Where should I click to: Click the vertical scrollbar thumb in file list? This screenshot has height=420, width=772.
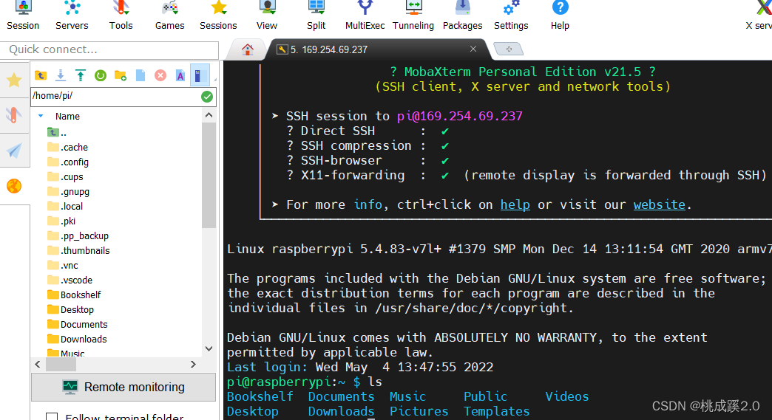209,176
